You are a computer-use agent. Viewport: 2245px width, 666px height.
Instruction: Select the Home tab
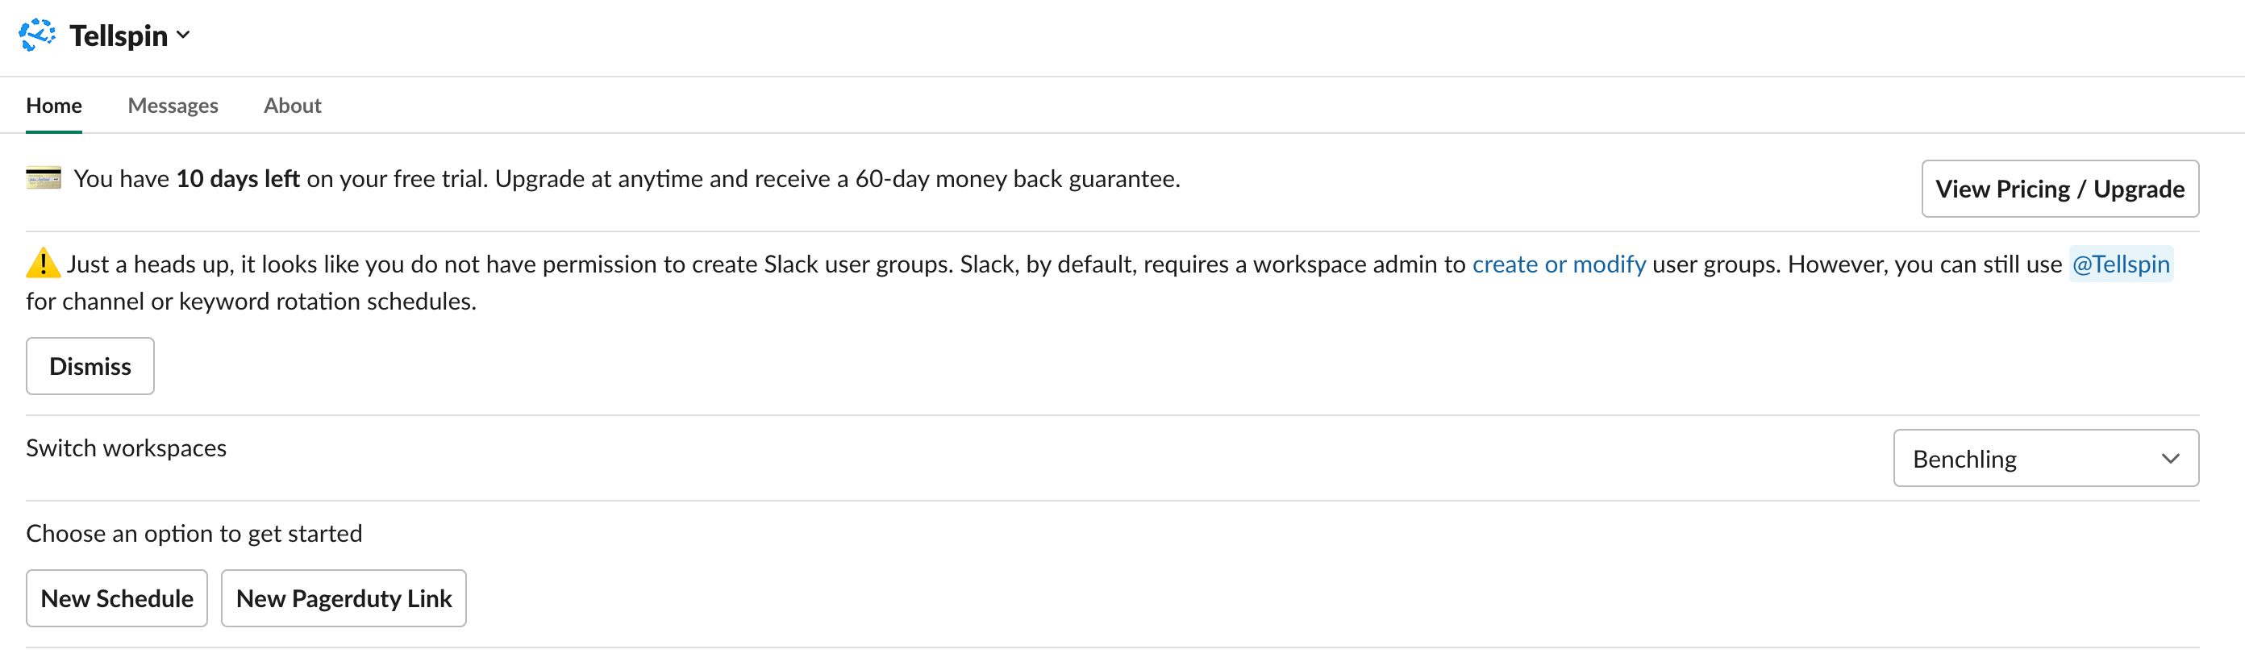pos(54,105)
